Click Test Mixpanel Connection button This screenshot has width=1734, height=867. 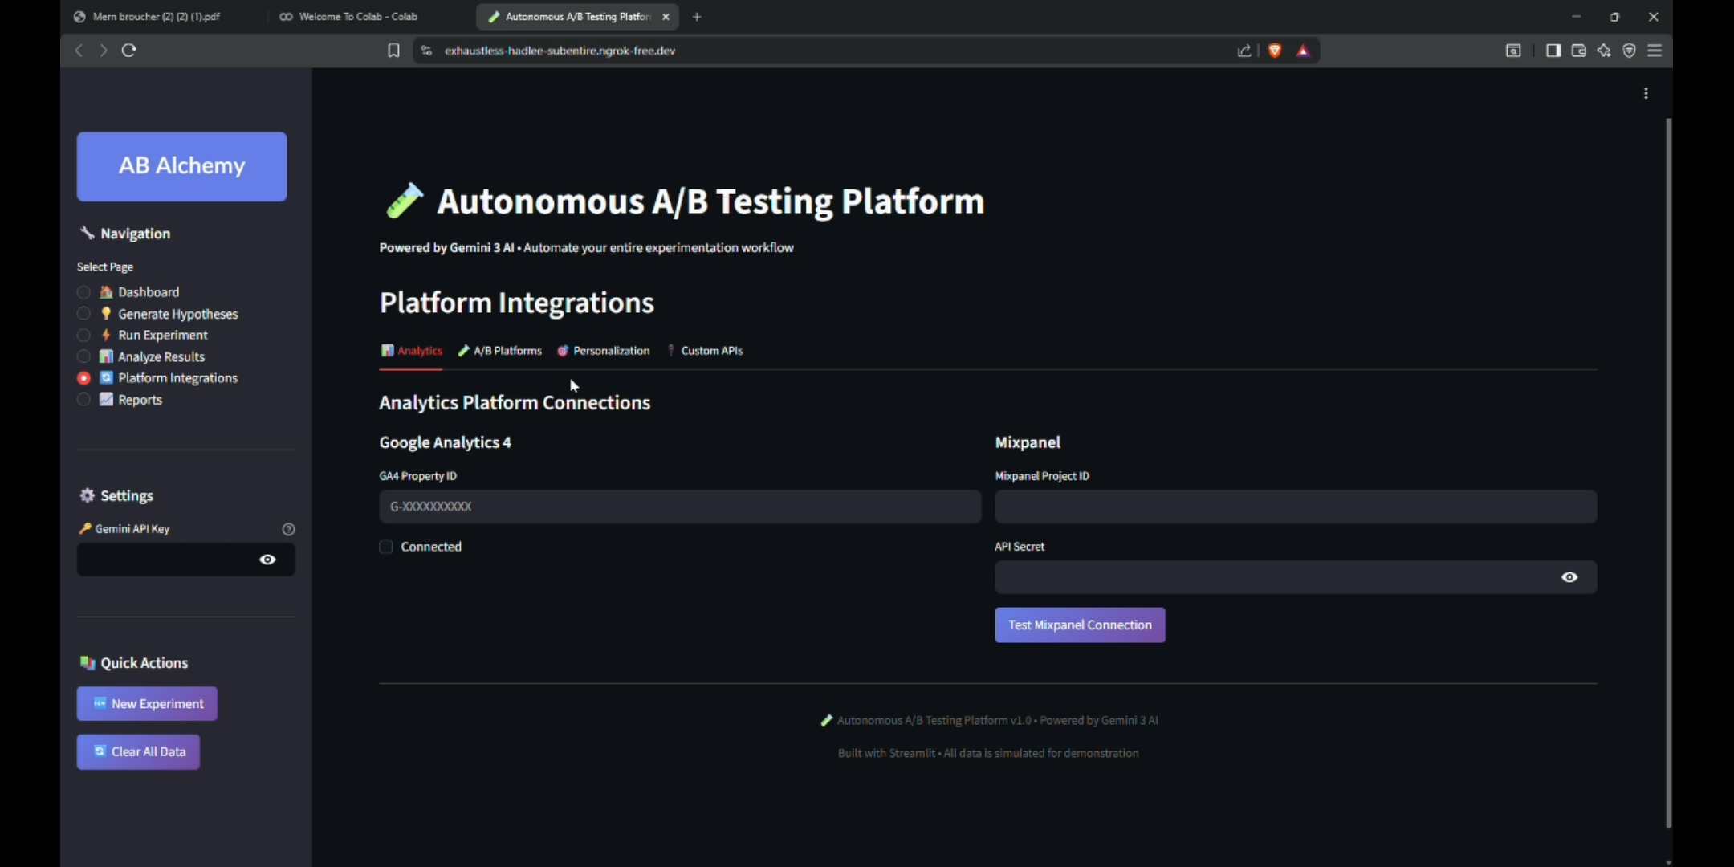tap(1079, 625)
